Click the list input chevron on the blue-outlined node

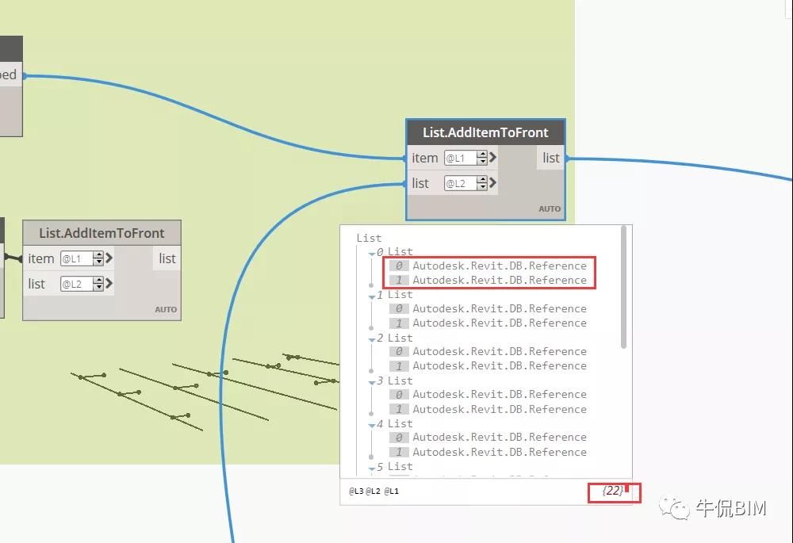coord(492,183)
